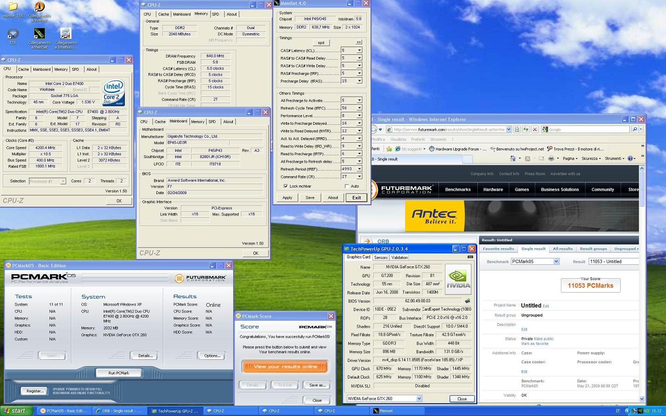
Task: Toggle Auto checkbox in MemSet
Action: click(347, 186)
